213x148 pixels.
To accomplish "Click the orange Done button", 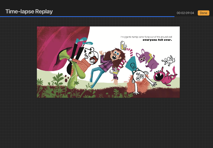I will pos(203,13).
